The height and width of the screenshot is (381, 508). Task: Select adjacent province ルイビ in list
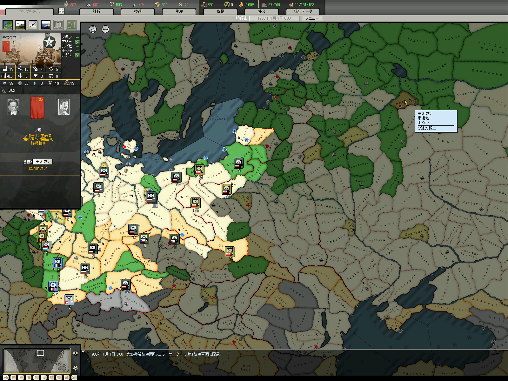point(67,46)
